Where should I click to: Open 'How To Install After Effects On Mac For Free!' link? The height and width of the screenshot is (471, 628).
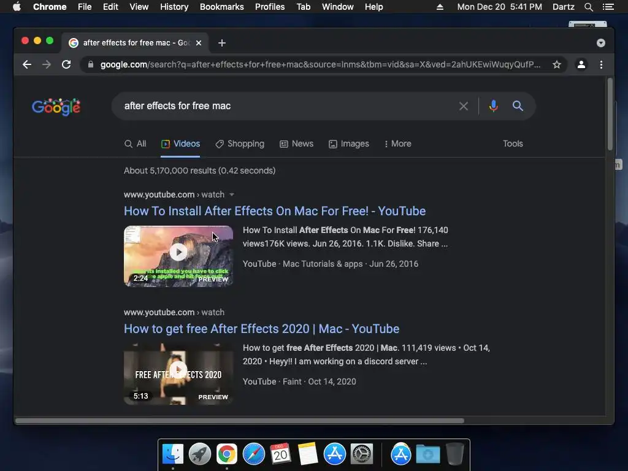[x=275, y=211]
